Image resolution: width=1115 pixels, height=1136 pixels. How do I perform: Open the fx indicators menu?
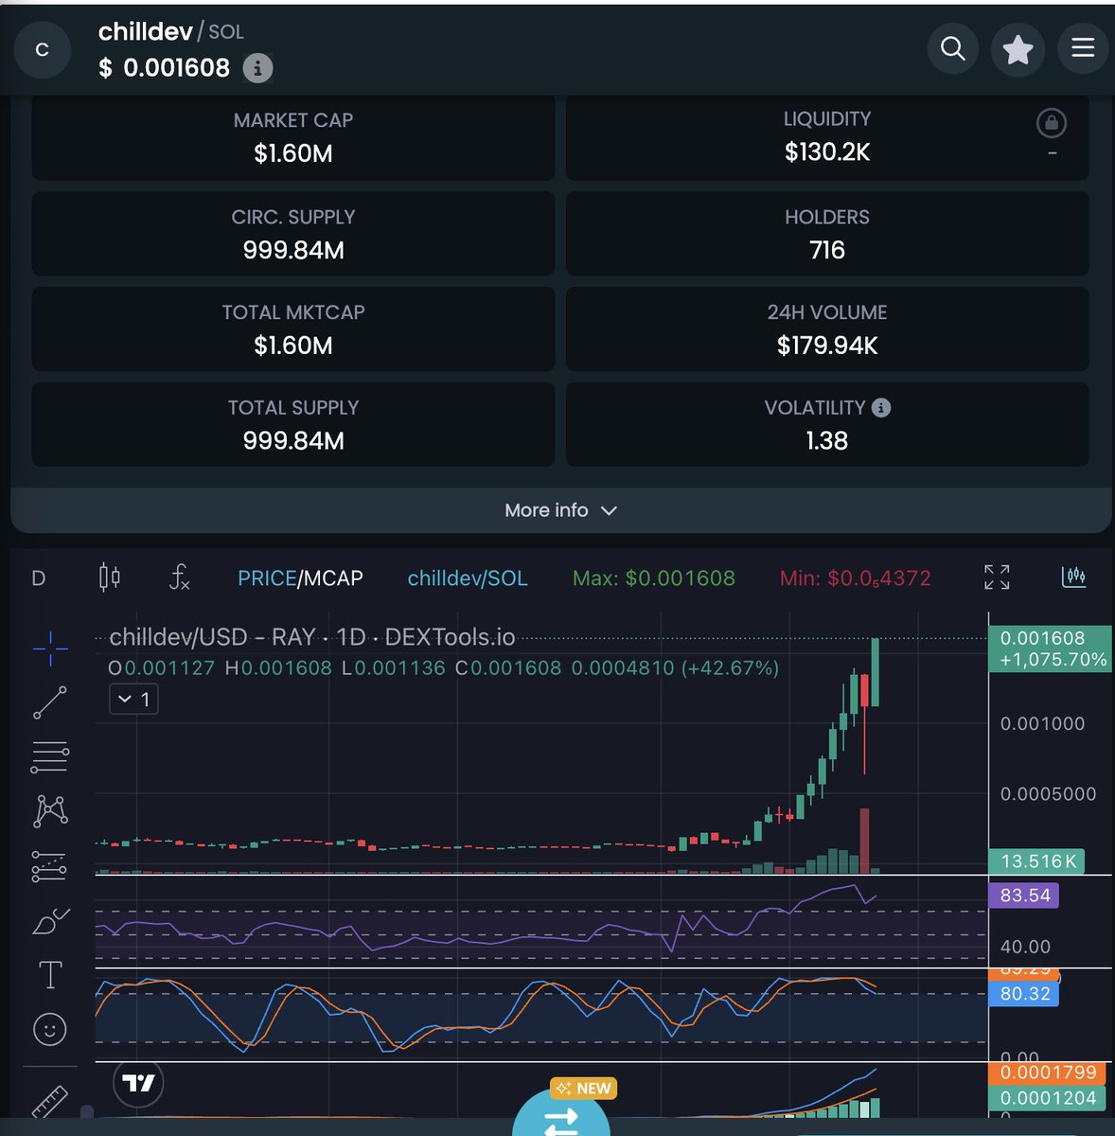179,577
